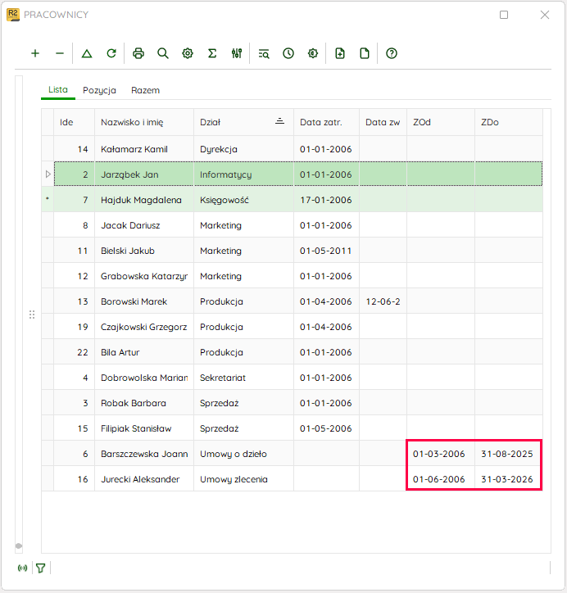Click ZOd date 01-06-2006

(x=439, y=479)
